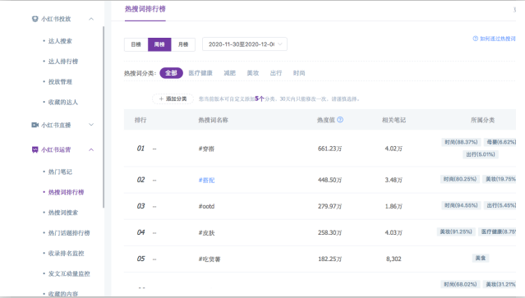
Task: Click the 时尚(94.55%) tag
Action: tap(461, 205)
